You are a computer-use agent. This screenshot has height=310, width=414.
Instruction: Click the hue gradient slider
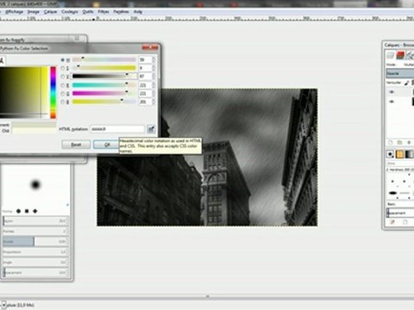point(103,59)
